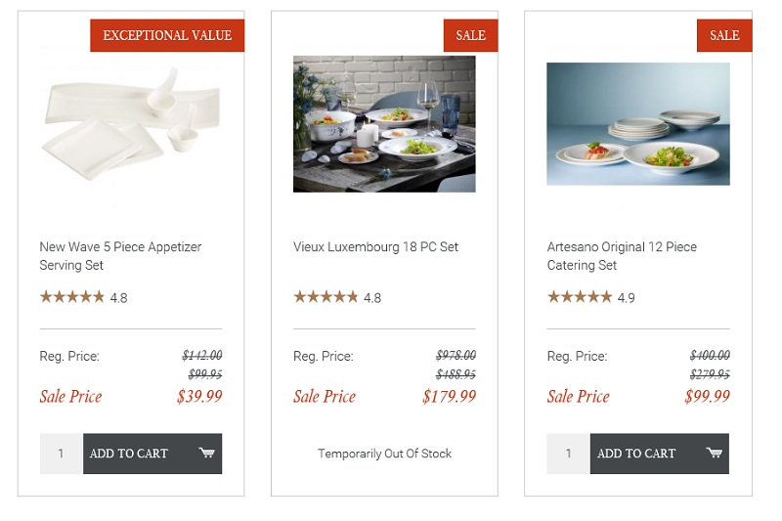This screenshot has width=782, height=521.
Task: Click cart icon on New Wave add button
Action: [x=206, y=453]
